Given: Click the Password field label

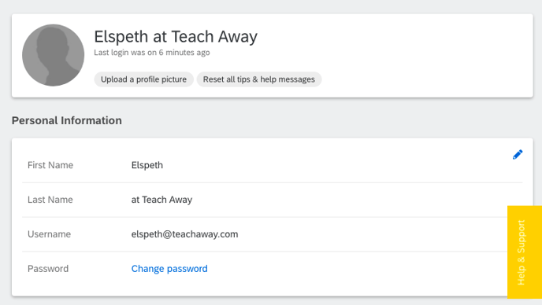Looking at the screenshot, I should pos(48,269).
